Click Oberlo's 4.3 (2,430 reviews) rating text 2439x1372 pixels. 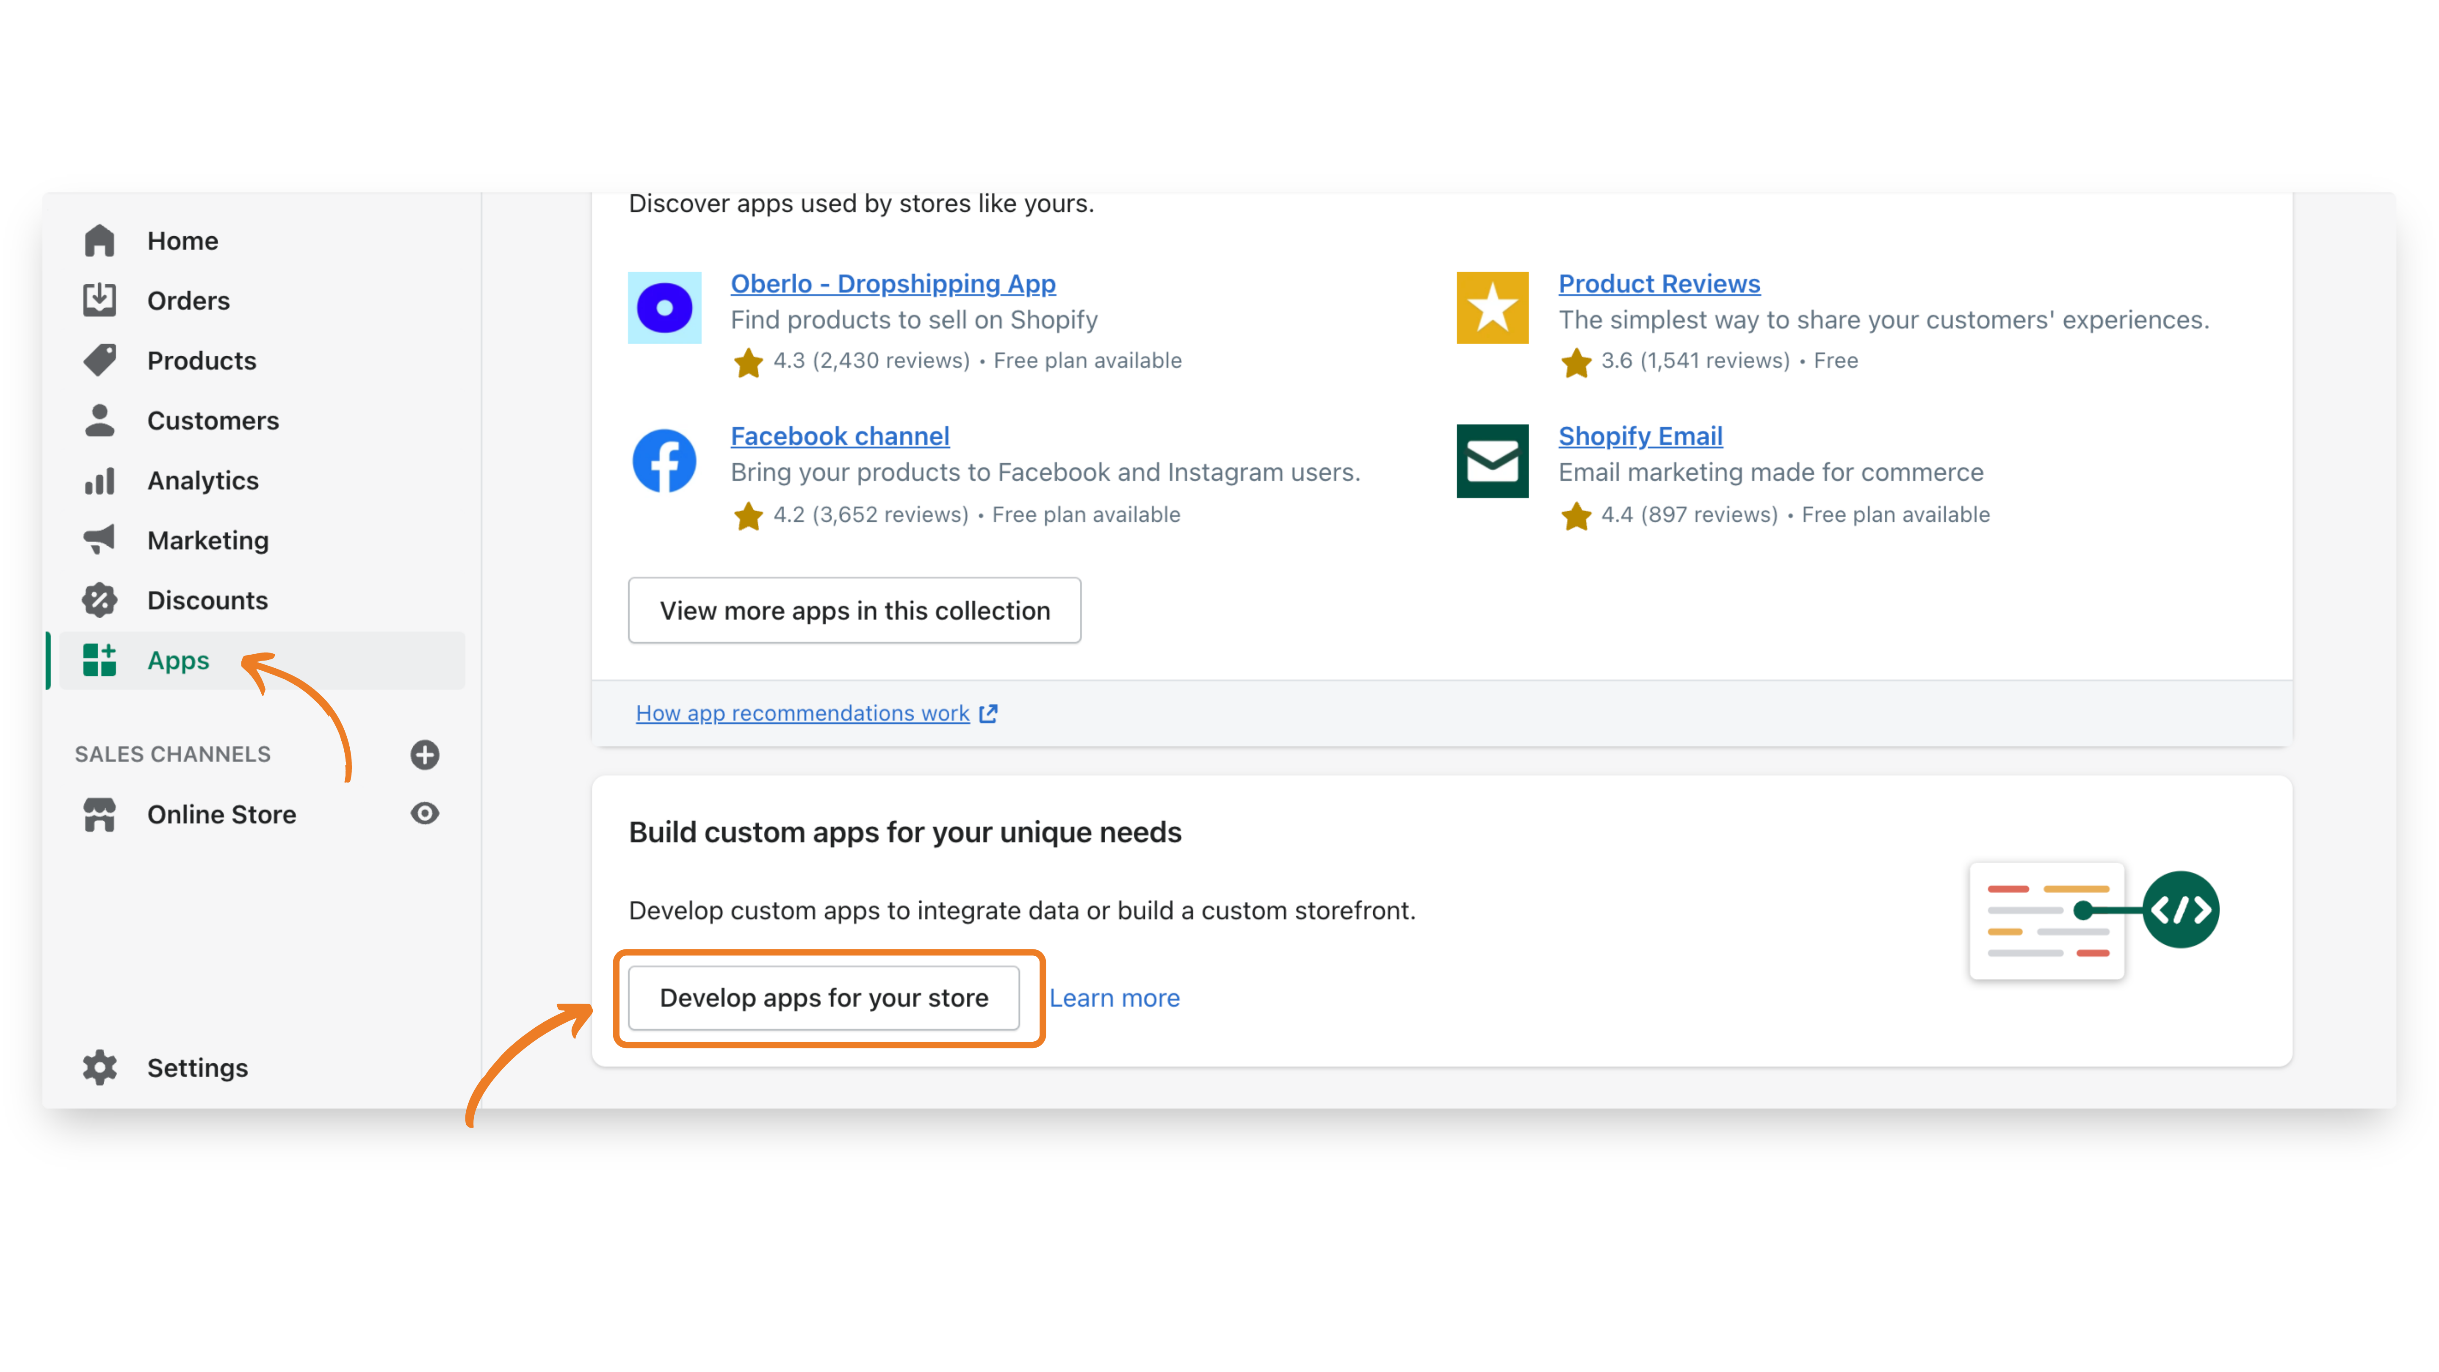[871, 361]
